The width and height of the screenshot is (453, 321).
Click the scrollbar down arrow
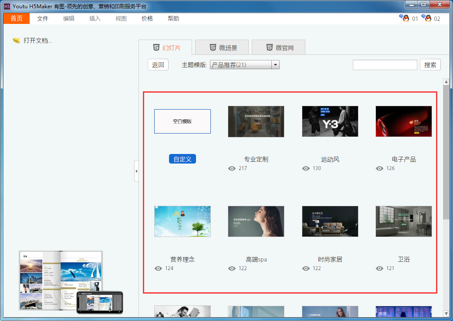point(446,314)
